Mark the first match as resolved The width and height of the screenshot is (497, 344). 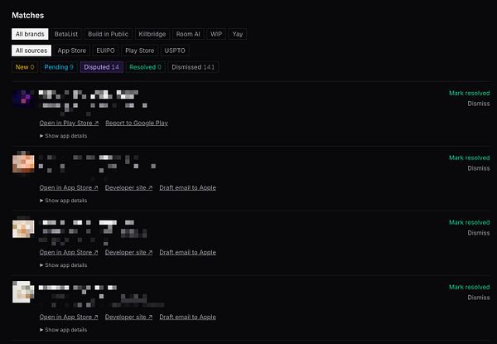pyautogui.click(x=469, y=93)
